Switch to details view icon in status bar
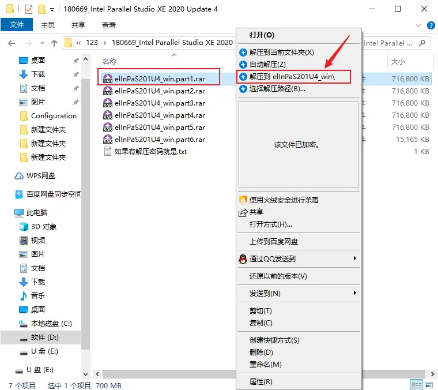Image resolution: width=438 pixels, height=390 pixels. click(x=417, y=385)
